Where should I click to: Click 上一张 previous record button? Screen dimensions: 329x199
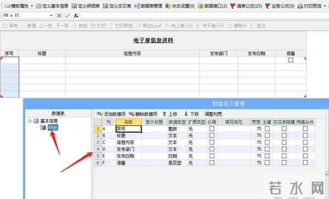[46, 26]
